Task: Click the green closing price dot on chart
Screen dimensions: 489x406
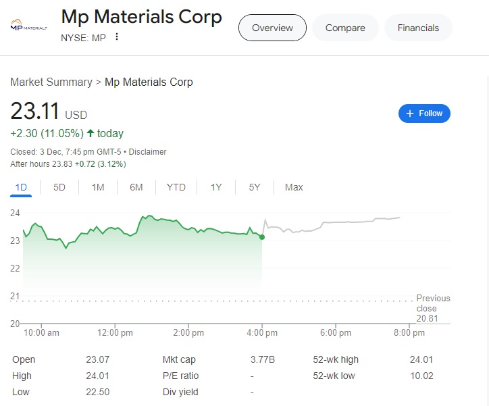Action: point(262,237)
